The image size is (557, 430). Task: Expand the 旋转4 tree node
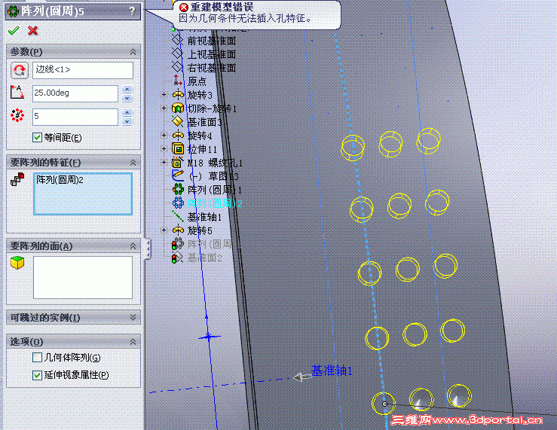pyautogui.click(x=164, y=135)
